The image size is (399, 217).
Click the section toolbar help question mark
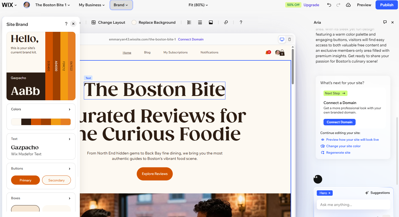pos(241,22)
